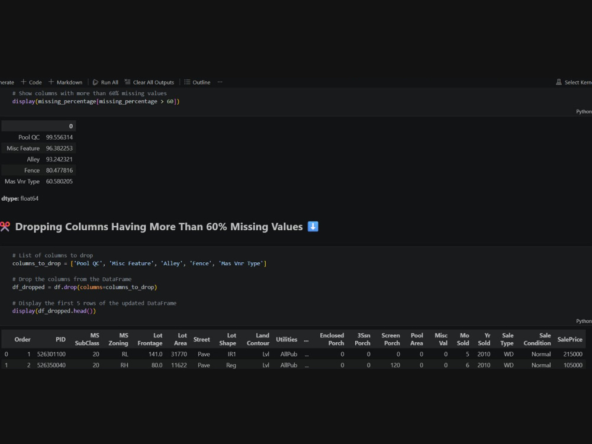The width and height of the screenshot is (592, 444).
Task: Click the Enclosed Porch column header
Action: [332, 339]
